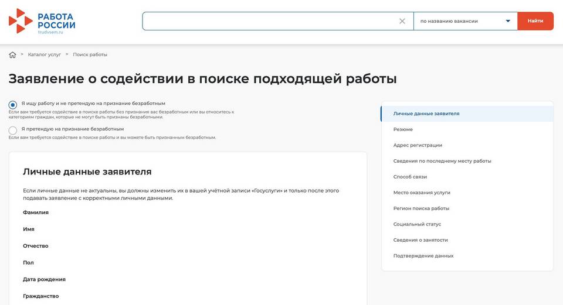
Task: Open the Каталог услуг breadcrumb link
Action: point(45,54)
